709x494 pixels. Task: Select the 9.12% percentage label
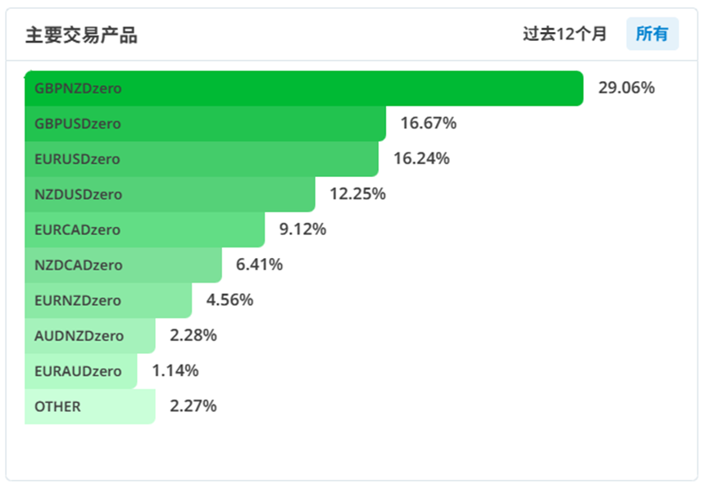click(x=302, y=229)
